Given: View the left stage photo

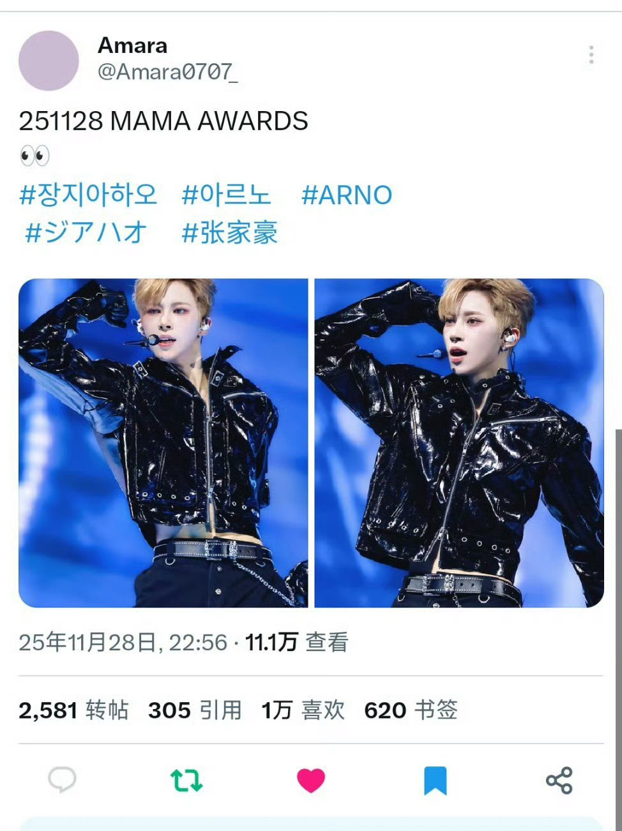Looking at the screenshot, I should tap(163, 443).
